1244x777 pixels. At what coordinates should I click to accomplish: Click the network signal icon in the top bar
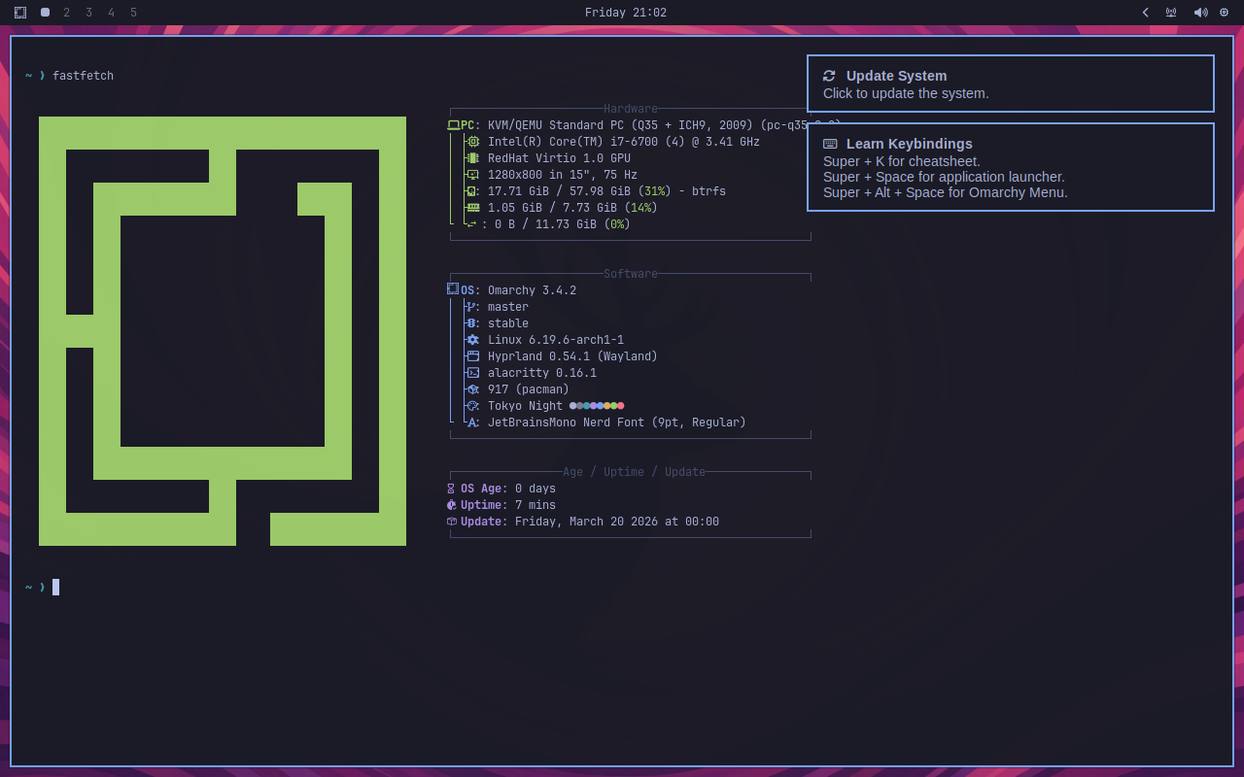(x=1171, y=13)
